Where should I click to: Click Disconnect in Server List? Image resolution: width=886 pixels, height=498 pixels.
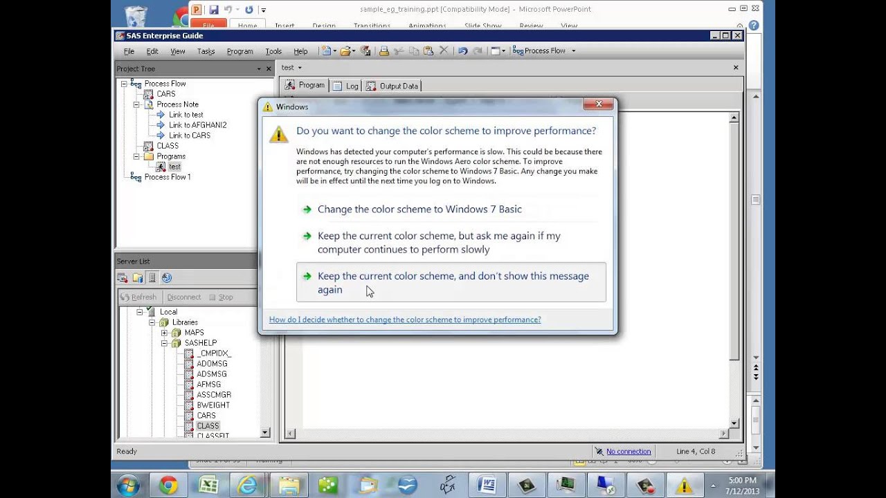point(184,297)
